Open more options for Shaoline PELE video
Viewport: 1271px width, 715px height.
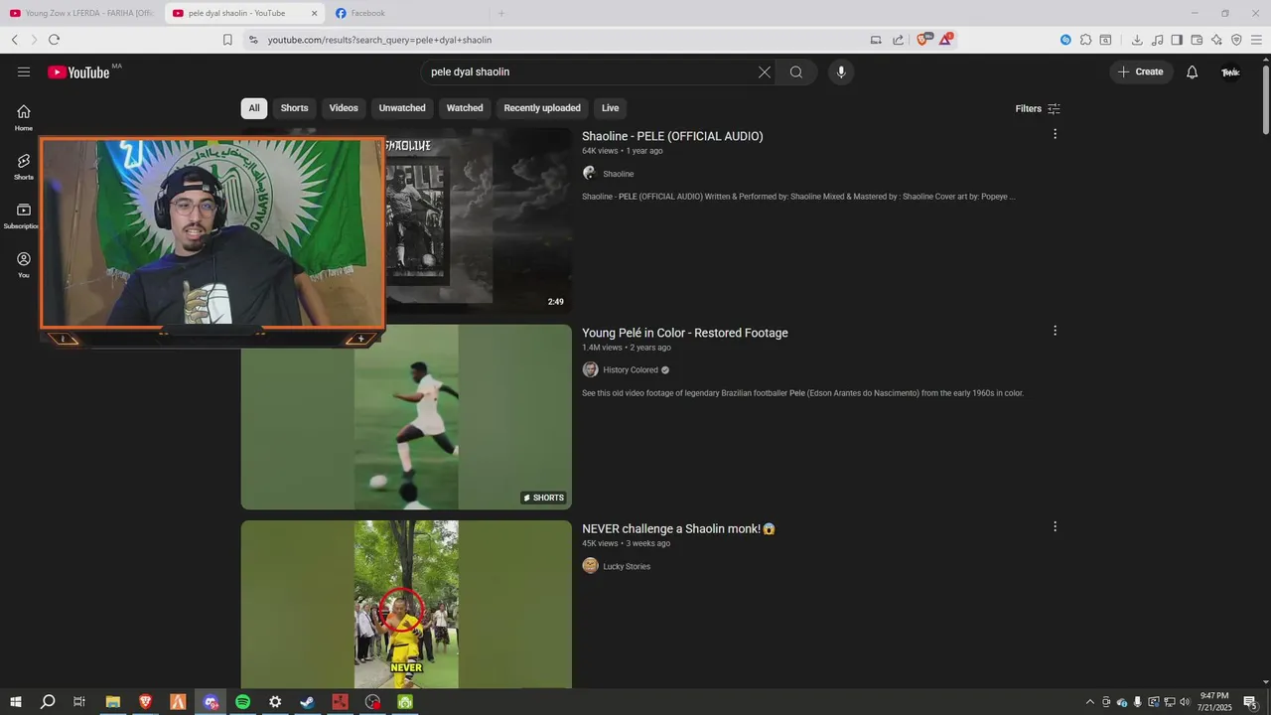(x=1055, y=134)
